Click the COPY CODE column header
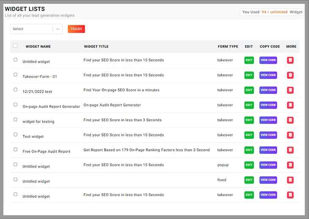The width and height of the screenshot is (309, 219). pos(270,47)
